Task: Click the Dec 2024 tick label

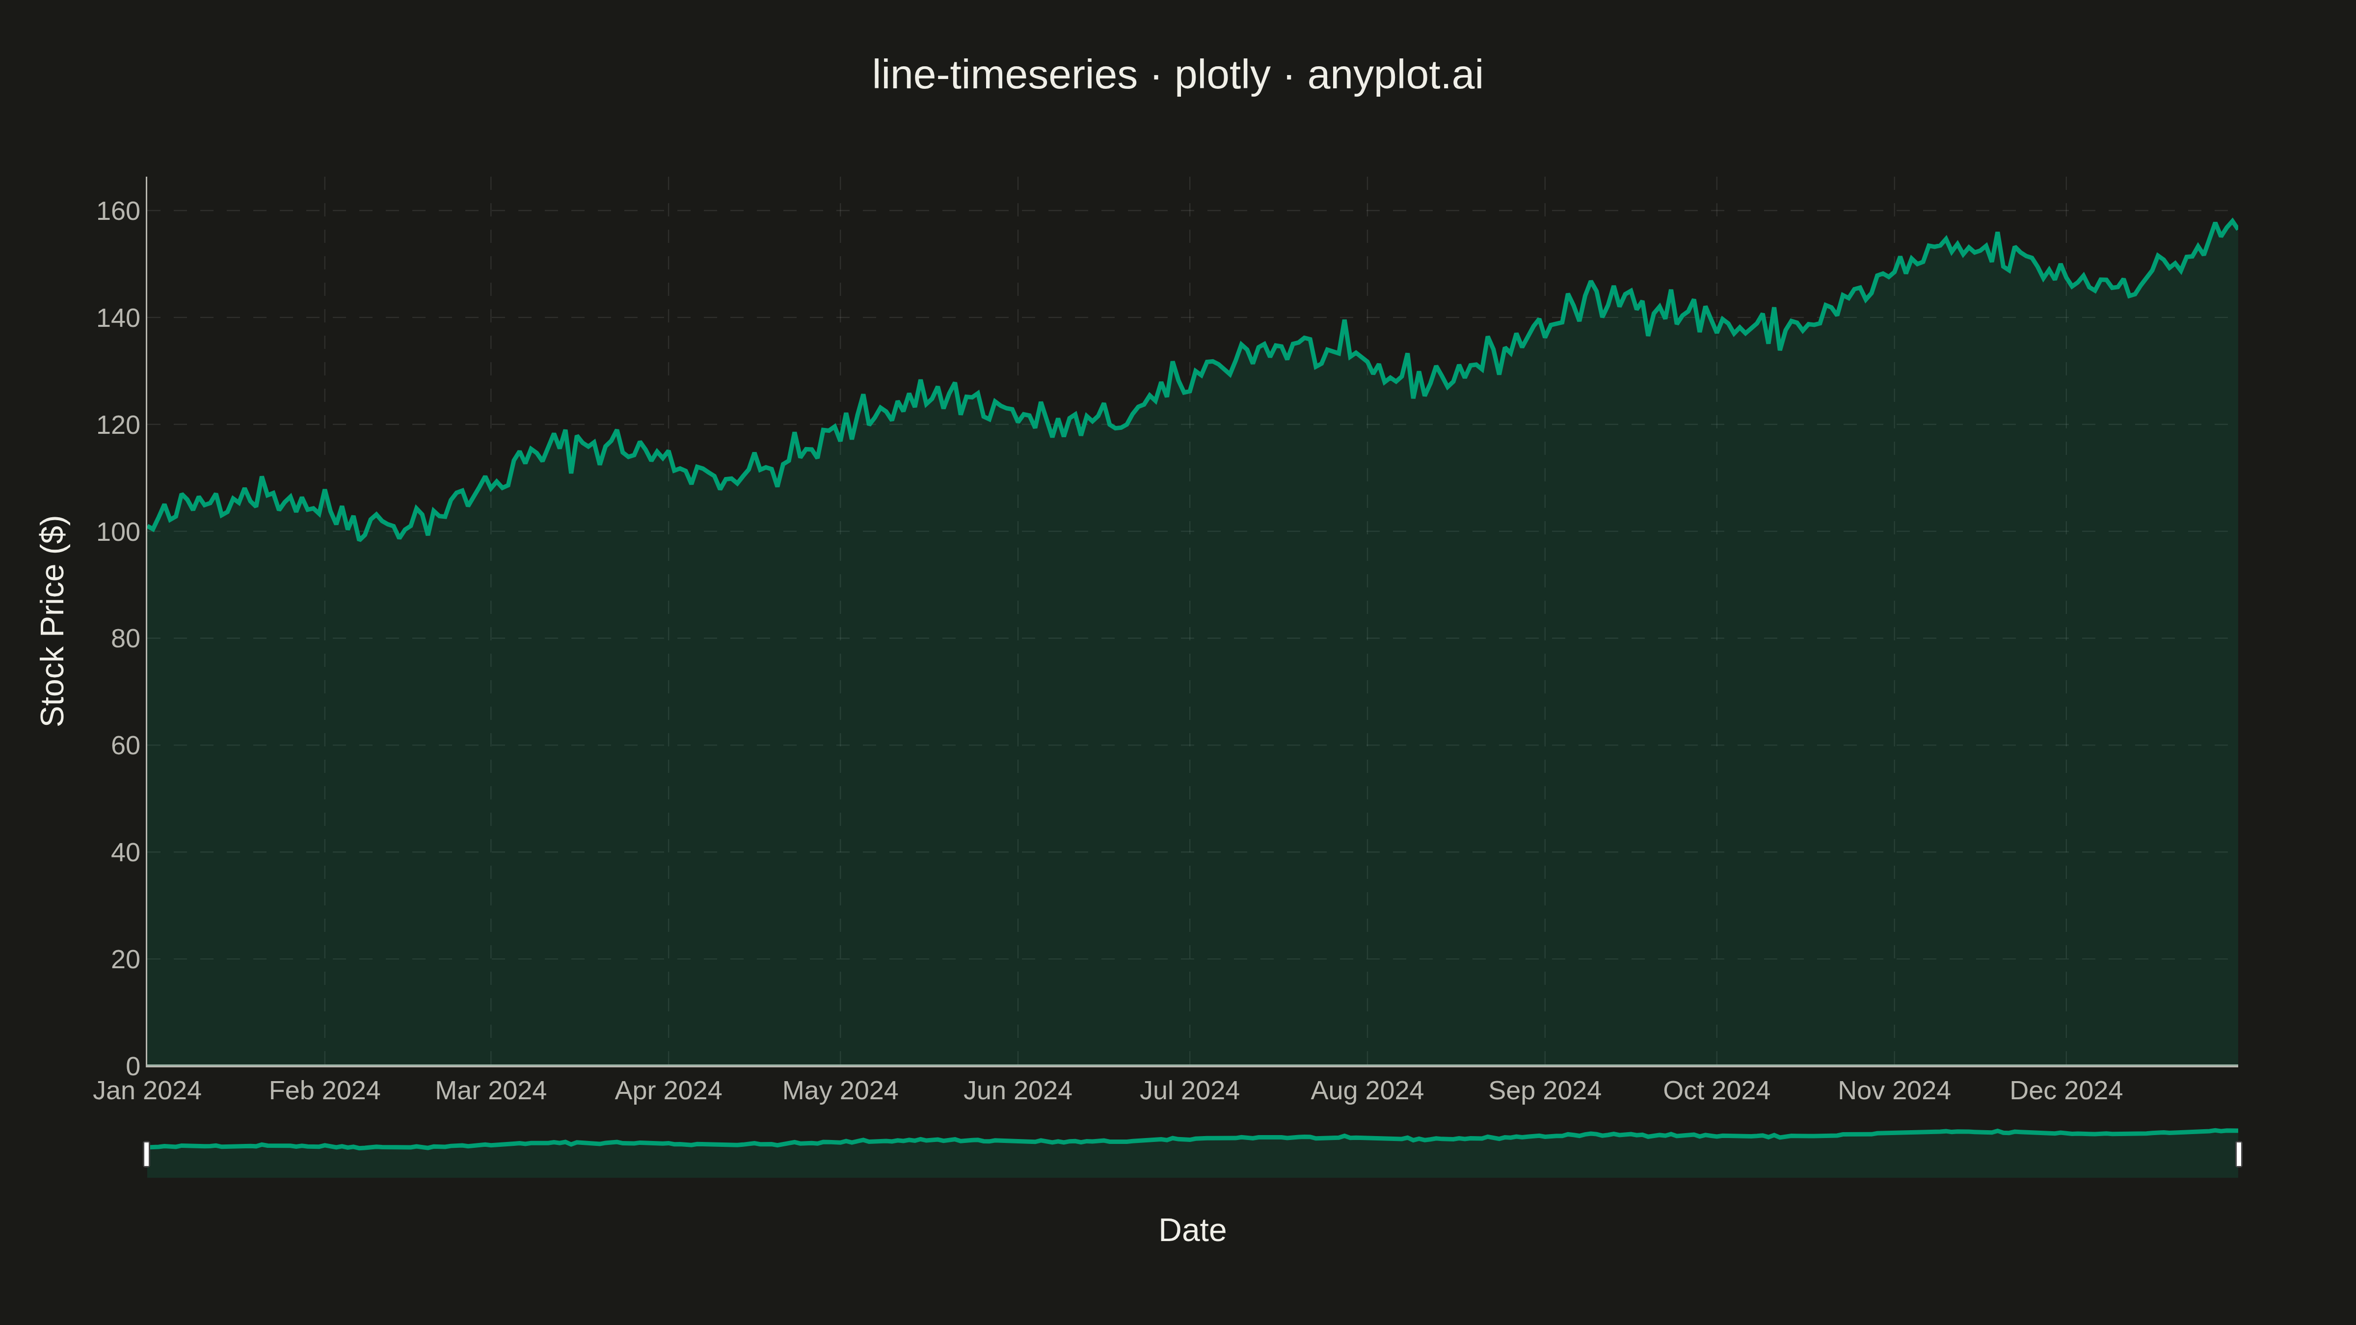Action: click(2066, 1091)
